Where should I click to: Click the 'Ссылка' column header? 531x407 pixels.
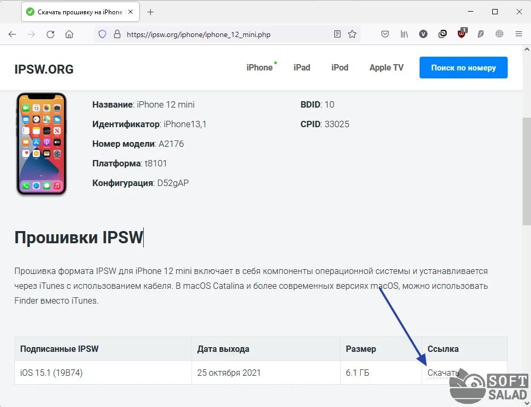click(x=465, y=349)
